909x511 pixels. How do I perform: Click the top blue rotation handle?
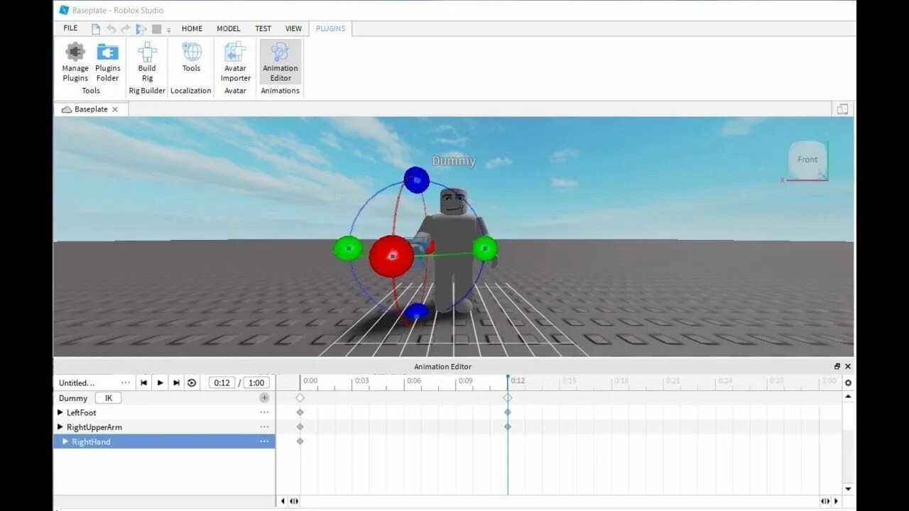point(417,180)
